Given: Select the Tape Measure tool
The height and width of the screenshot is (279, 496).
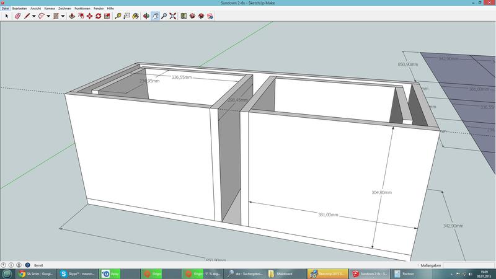Looking at the screenshot, I should click(x=118, y=16).
